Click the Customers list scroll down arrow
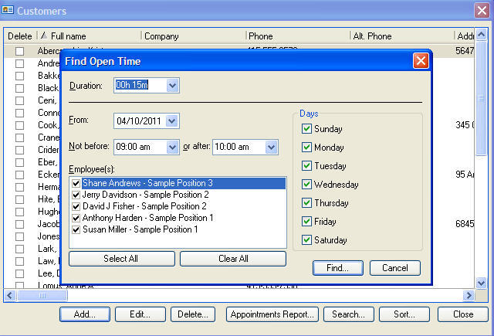 481,283
